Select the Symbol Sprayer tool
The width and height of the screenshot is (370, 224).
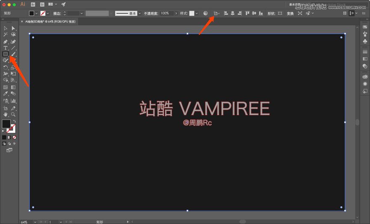pyautogui.click(x=6, y=101)
